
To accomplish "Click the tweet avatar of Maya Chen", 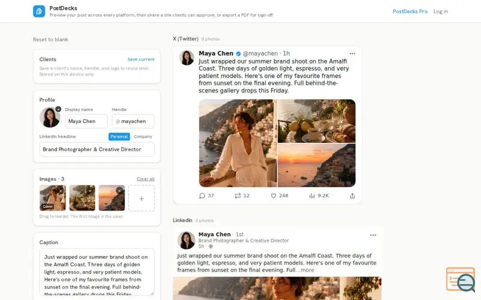I will [x=186, y=58].
